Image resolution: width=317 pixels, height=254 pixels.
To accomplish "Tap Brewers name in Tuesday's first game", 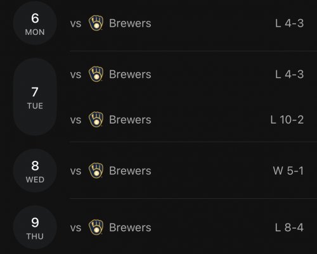I will point(130,74).
